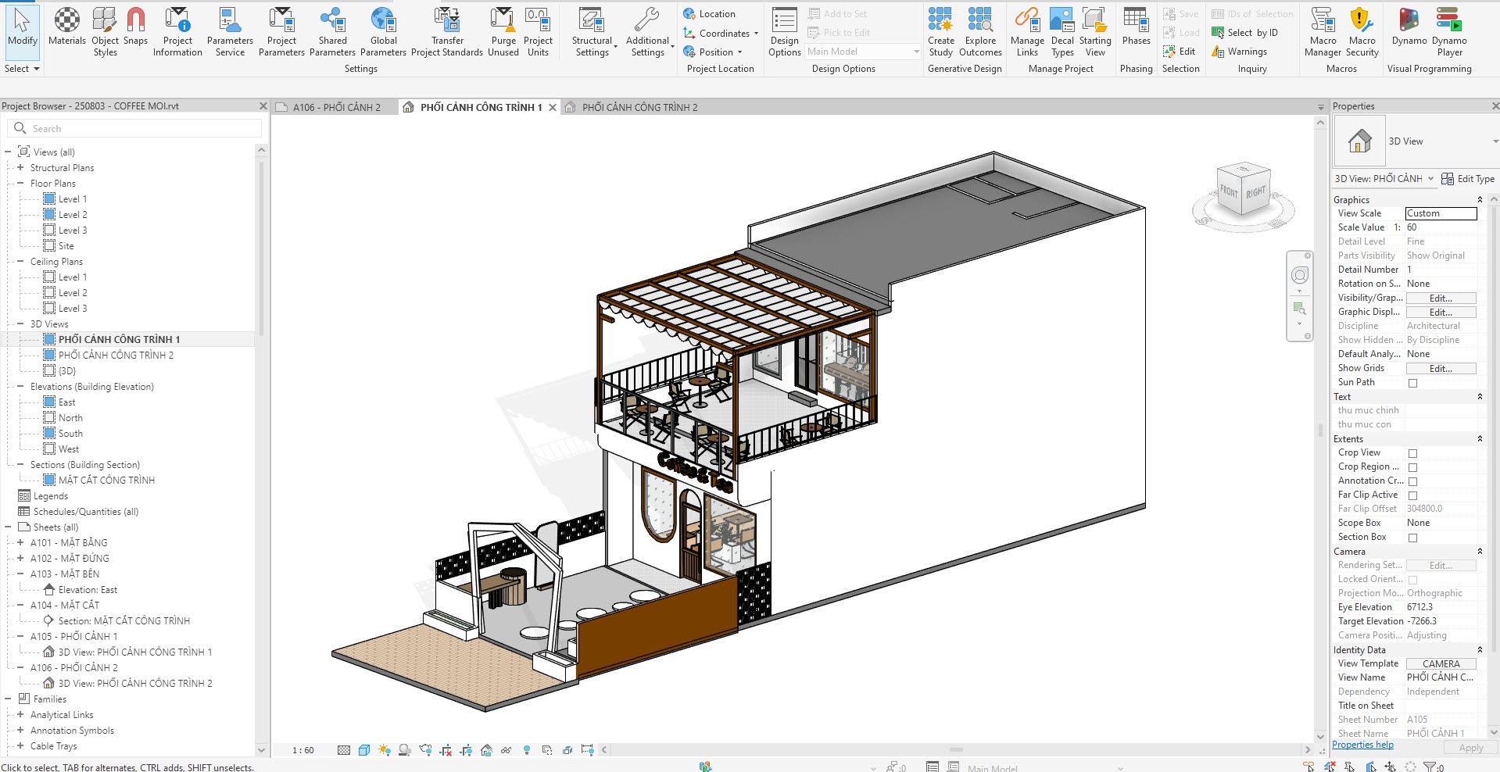Open the Select panel dropdown
The height and width of the screenshot is (772, 1500).
point(22,69)
